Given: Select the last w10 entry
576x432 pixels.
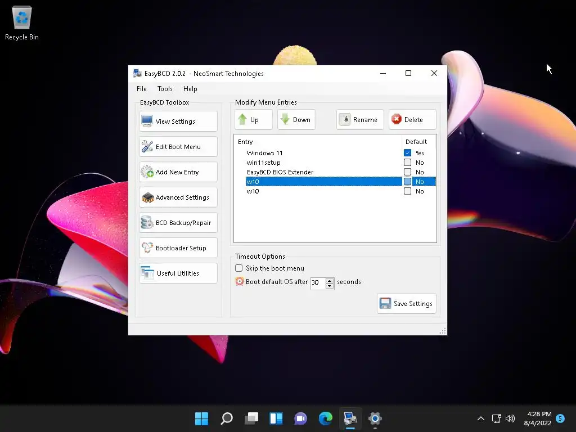Looking at the screenshot, I should (253, 191).
